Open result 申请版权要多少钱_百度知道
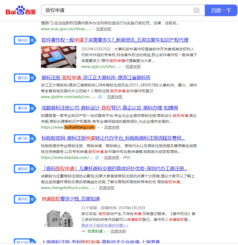Image resolution: width=238 pixels, height=245 pixels. point(70,199)
